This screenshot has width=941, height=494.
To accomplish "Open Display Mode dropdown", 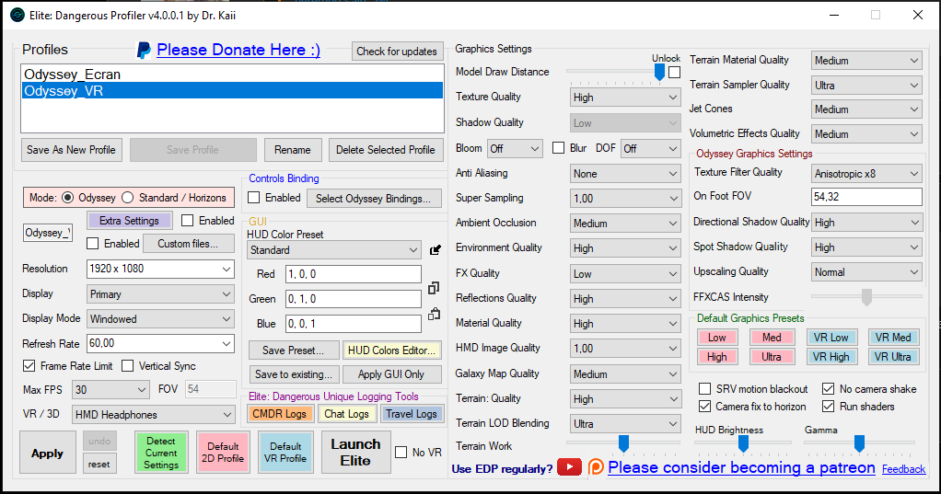I will click(160, 319).
